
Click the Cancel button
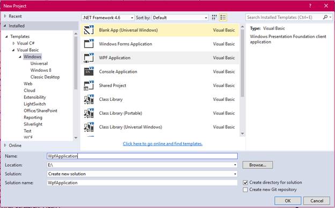point(317,200)
